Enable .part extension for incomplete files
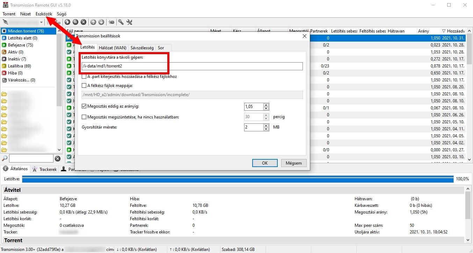Viewport: 473px width, 253px height. pos(84,77)
